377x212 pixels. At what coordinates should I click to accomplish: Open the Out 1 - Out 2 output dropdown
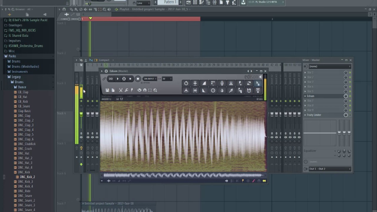pos(330,169)
